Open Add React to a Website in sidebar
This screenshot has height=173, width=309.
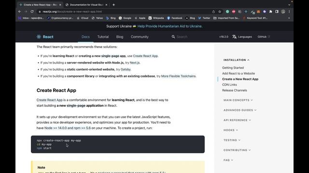[239, 74]
